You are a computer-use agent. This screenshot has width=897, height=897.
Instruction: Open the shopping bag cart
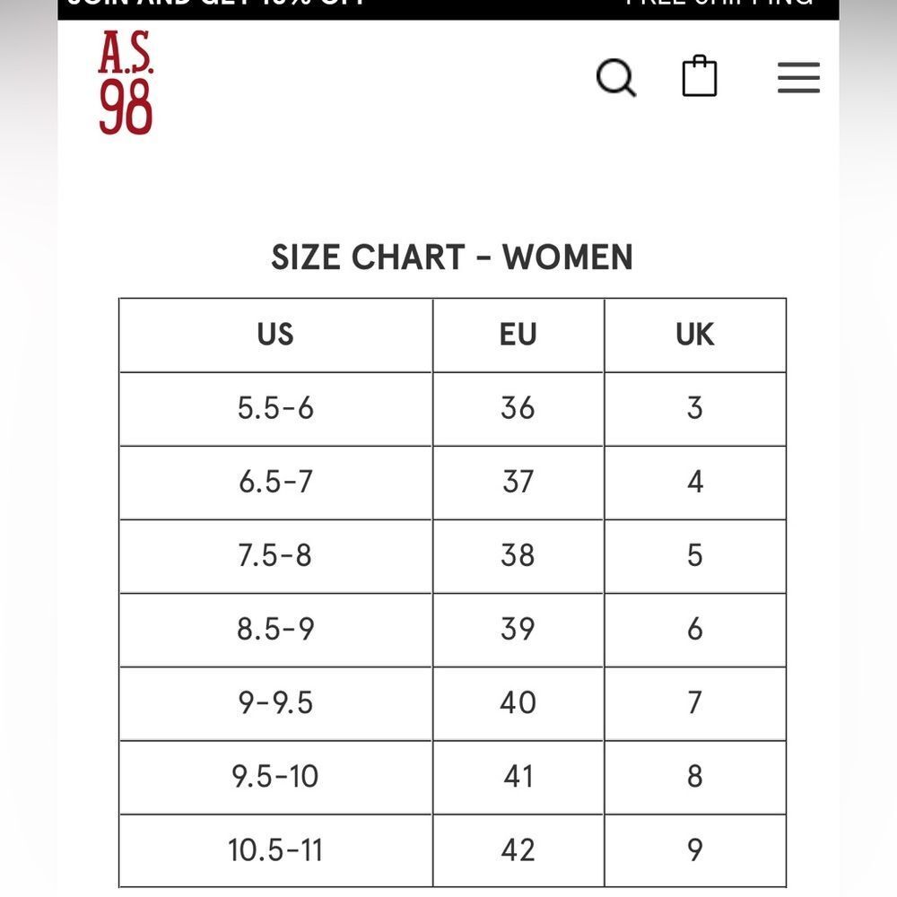tap(700, 75)
